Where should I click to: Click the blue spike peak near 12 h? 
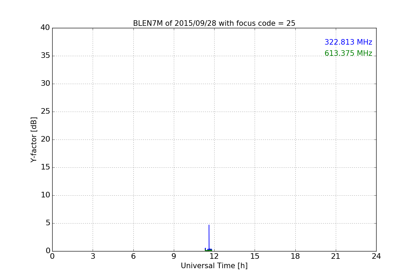tap(209, 225)
